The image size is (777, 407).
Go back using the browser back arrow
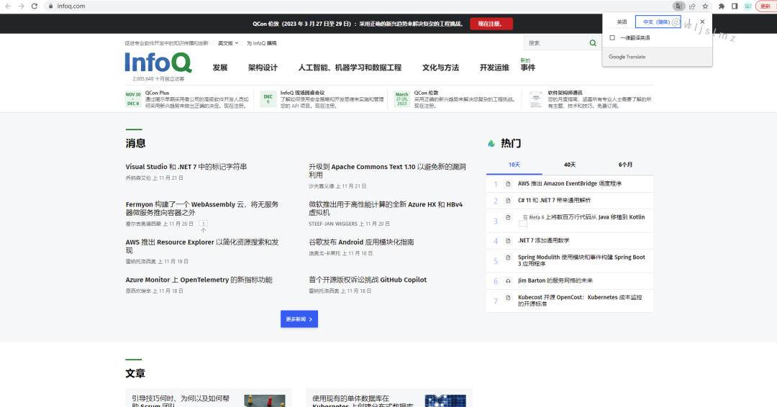click(8, 6)
